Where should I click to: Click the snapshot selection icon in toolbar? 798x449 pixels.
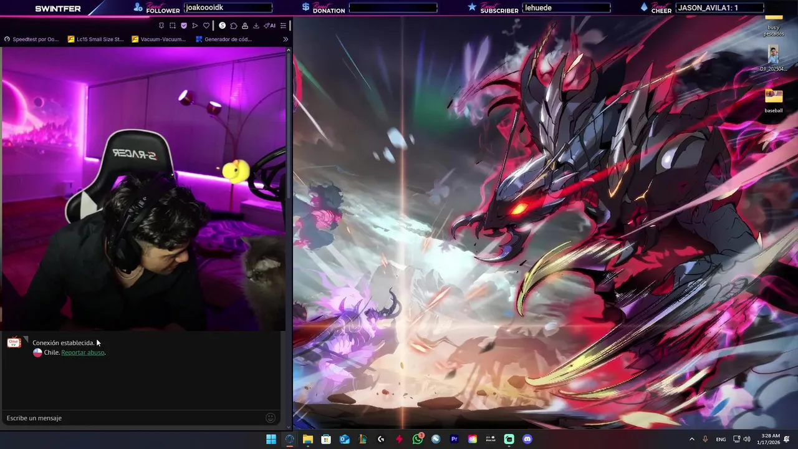pos(173,26)
